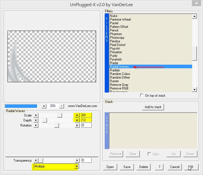This screenshot has height=175, width=203.
Task: Click the Up stack button
Action: tap(173, 154)
